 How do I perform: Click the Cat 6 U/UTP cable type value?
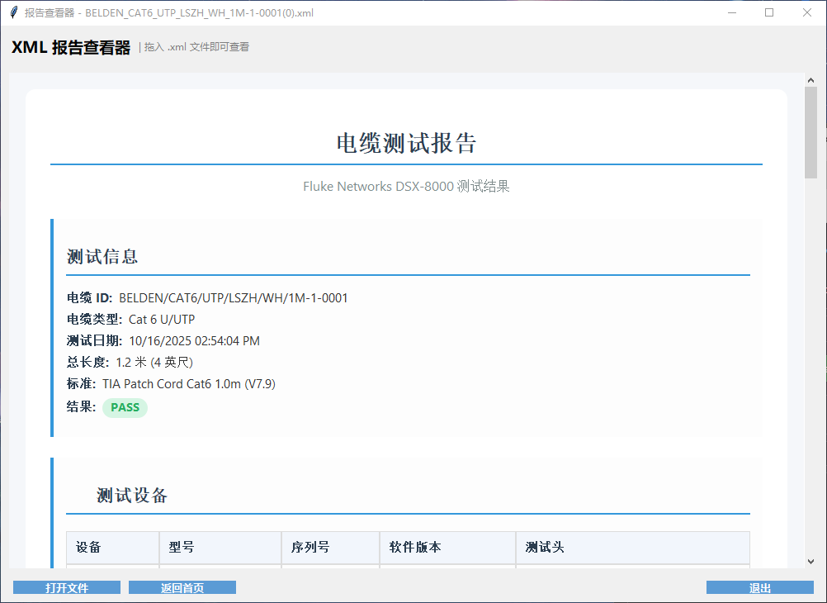point(162,320)
